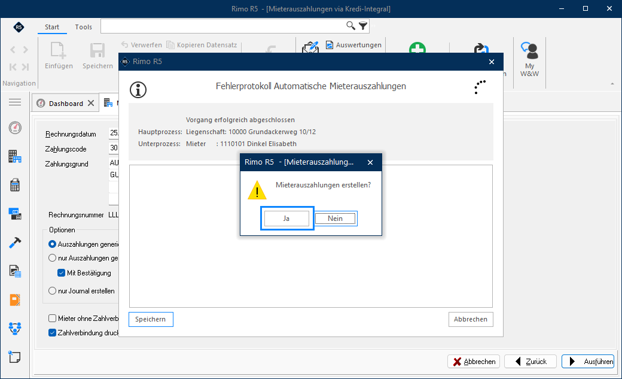Navigate to next record arrow
622x379 pixels.
pos(25,50)
